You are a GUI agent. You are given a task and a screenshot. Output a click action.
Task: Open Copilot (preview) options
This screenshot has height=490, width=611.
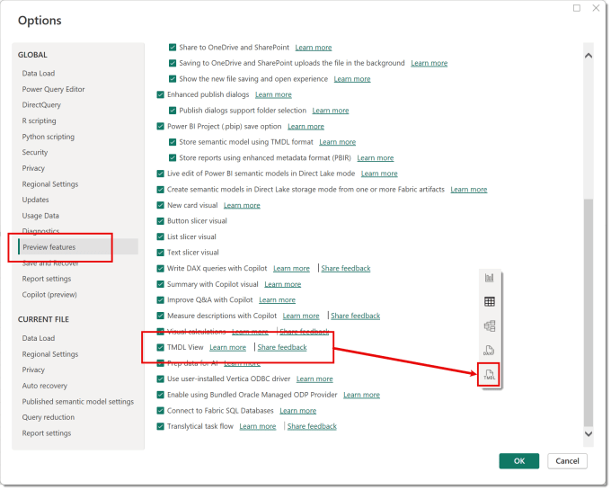pos(49,296)
